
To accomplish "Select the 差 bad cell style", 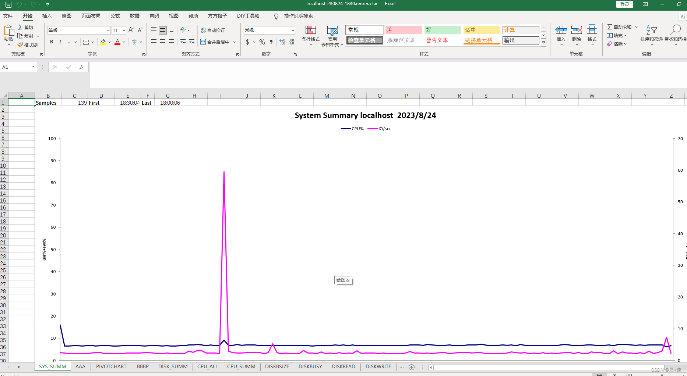I will click(x=404, y=30).
